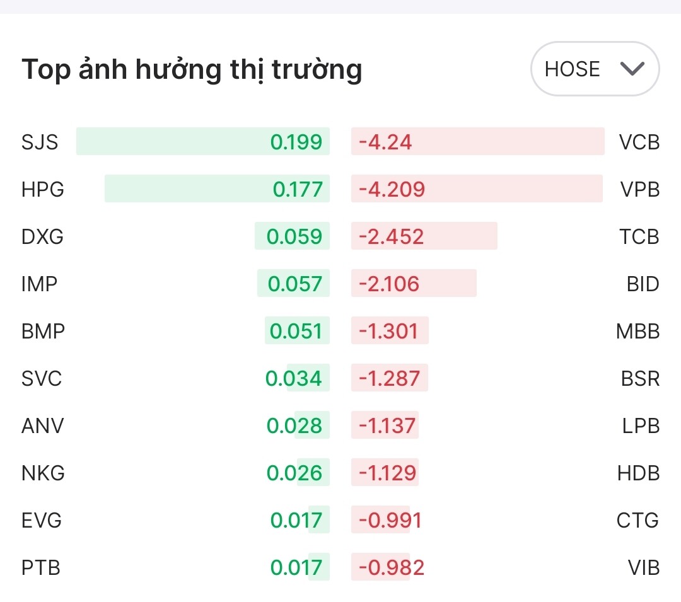The image size is (681, 602).
Task: Click the chevron arrow beside HOSE
Action: [x=631, y=69]
